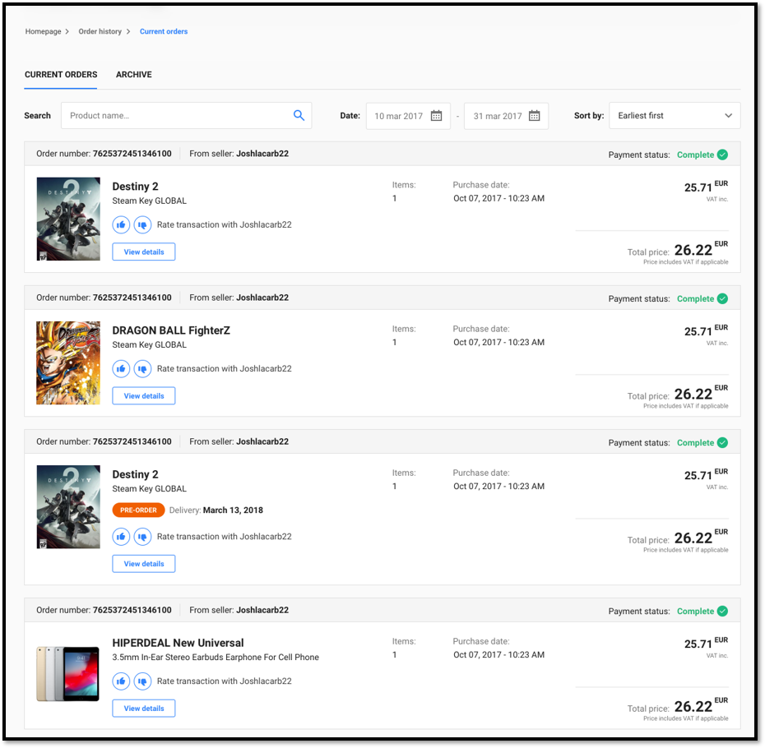Click the search magnifier icon

299,115
